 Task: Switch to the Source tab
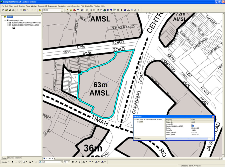(10, 158)
